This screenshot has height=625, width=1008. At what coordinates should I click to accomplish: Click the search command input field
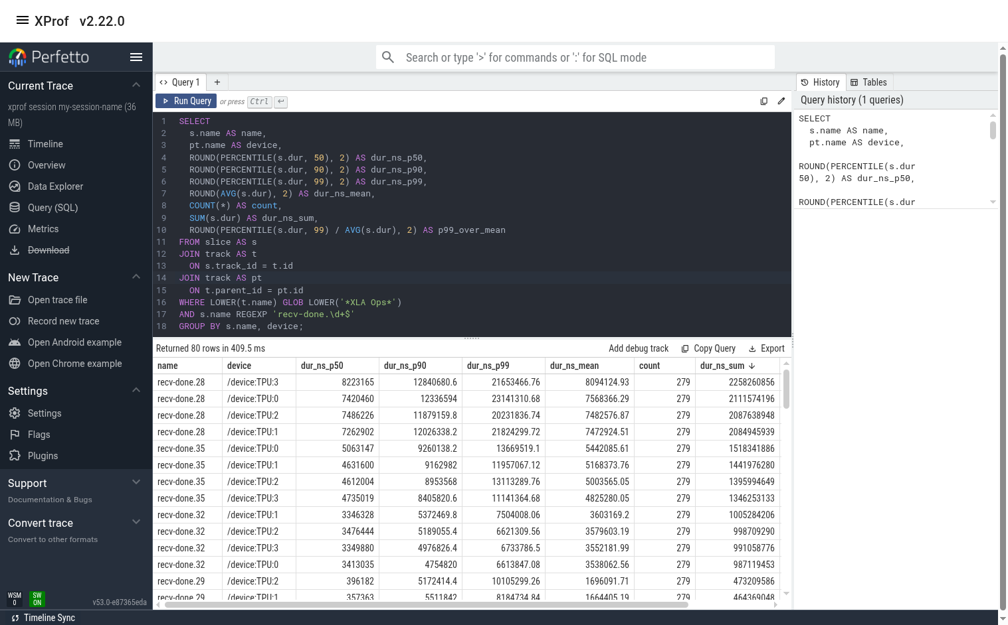coord(575,57)
